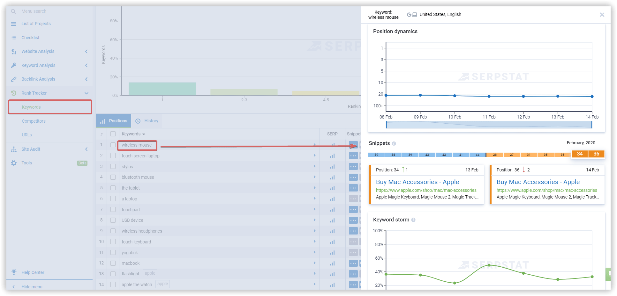Click the apple tag on apple the watch

click(x=162, y=284)
